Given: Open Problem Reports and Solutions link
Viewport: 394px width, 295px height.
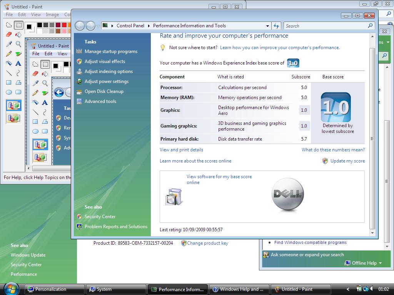Looking at the screenshot, I should 116,227.
